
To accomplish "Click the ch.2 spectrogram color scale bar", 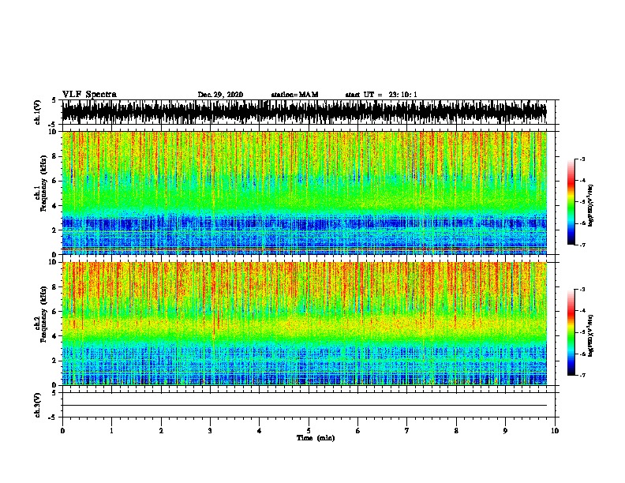I will tap(571, 332).
